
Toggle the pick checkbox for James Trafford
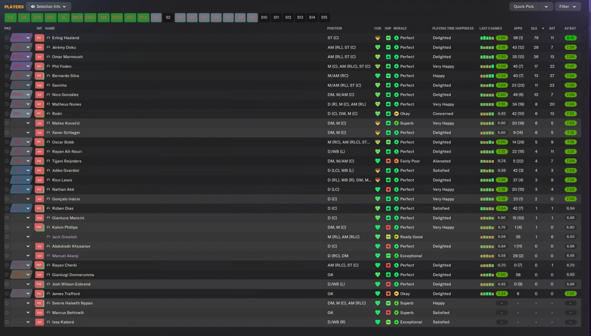pyautogui.click(x=7, y=294)
